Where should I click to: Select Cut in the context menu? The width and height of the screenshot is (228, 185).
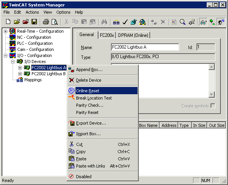coord(103,144)
